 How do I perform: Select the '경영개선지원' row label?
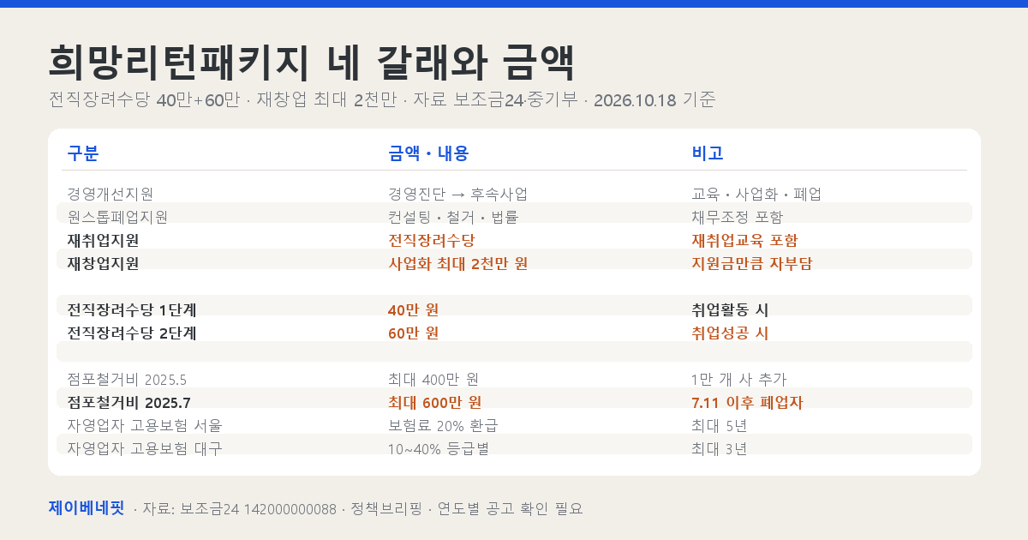110,194
